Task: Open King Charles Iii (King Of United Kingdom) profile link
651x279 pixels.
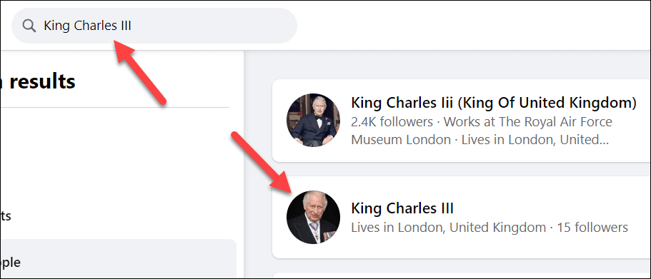Action: (494, 103)
